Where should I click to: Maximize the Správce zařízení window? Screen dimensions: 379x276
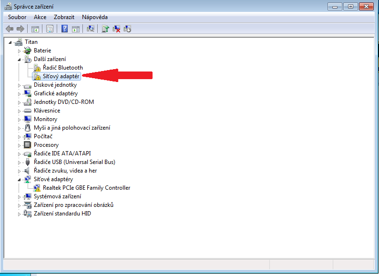pyautogui.click(x=350, y=7)
